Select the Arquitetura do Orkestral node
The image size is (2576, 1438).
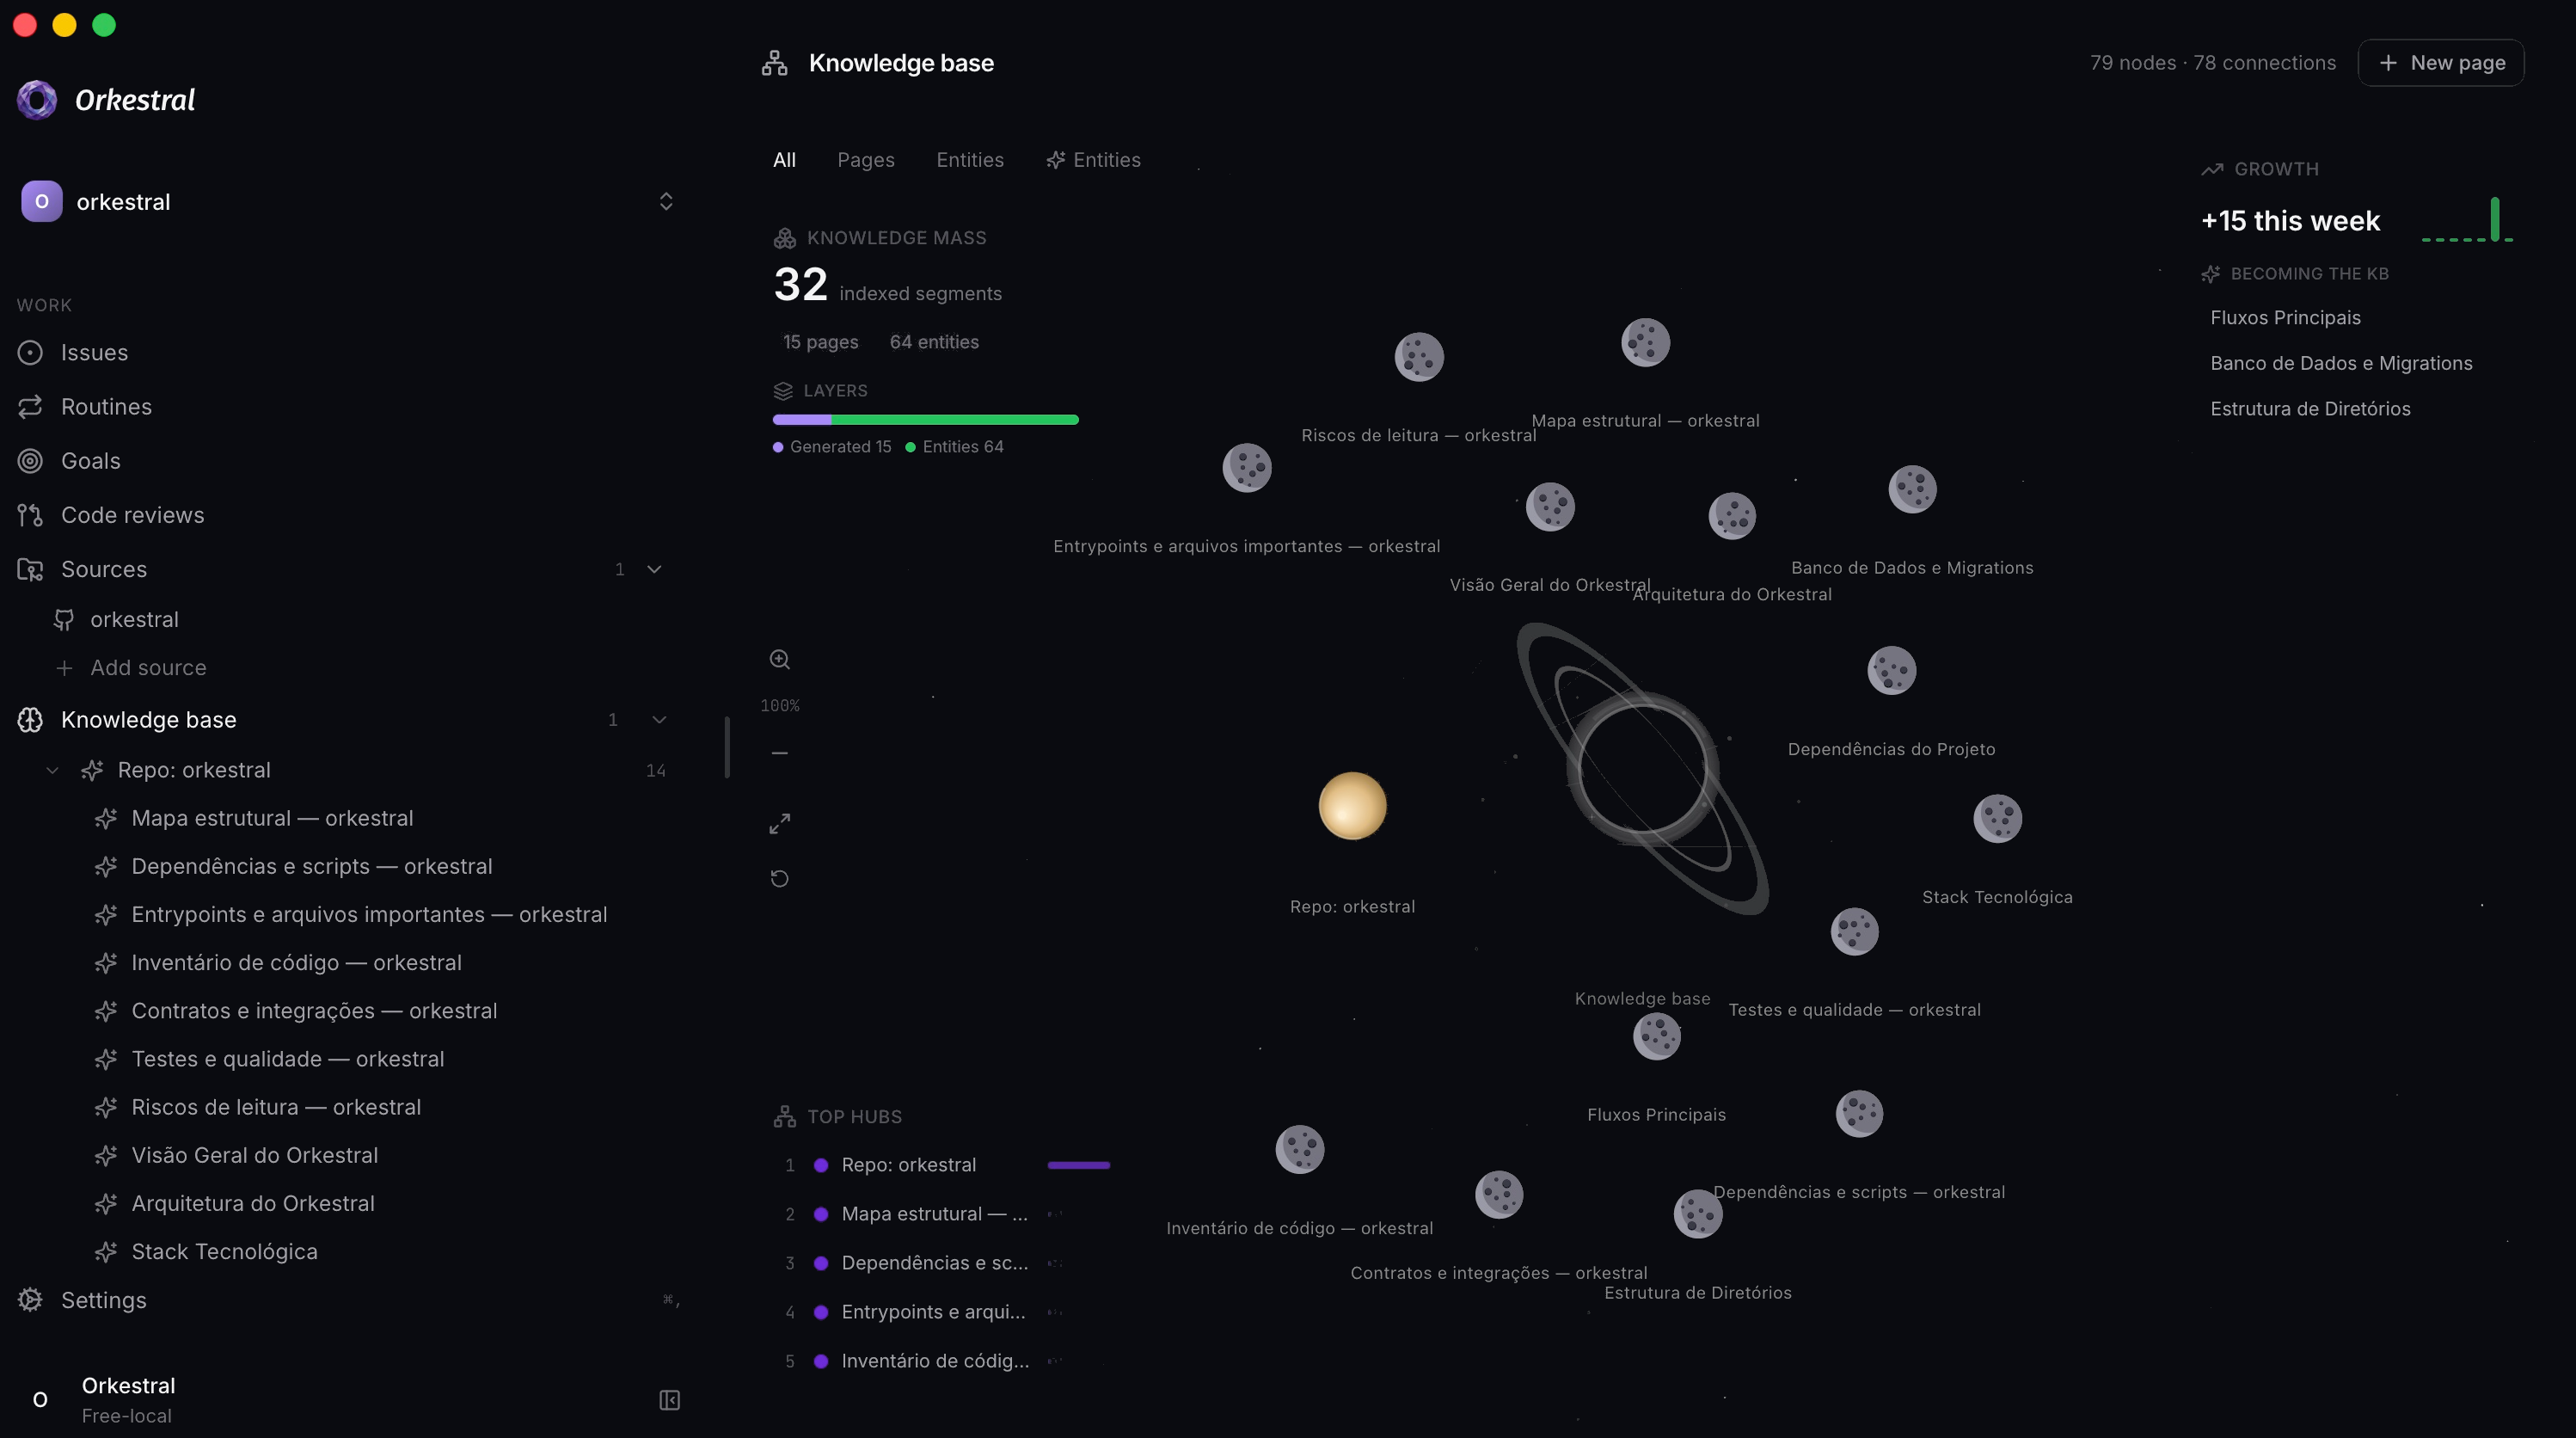point(1732,516)
